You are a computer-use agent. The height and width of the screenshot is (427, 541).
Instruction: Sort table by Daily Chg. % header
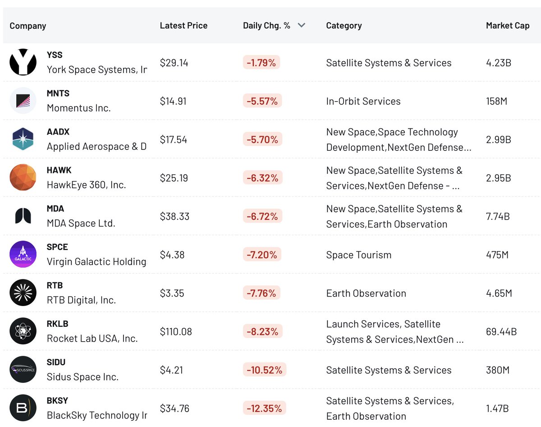click(266, 26)
